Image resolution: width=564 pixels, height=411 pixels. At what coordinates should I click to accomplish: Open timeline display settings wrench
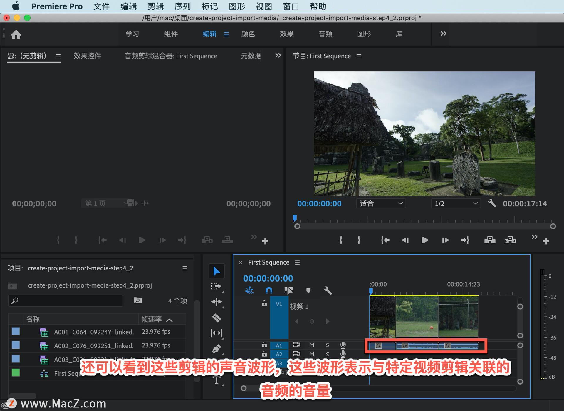(x=328, y=291)
